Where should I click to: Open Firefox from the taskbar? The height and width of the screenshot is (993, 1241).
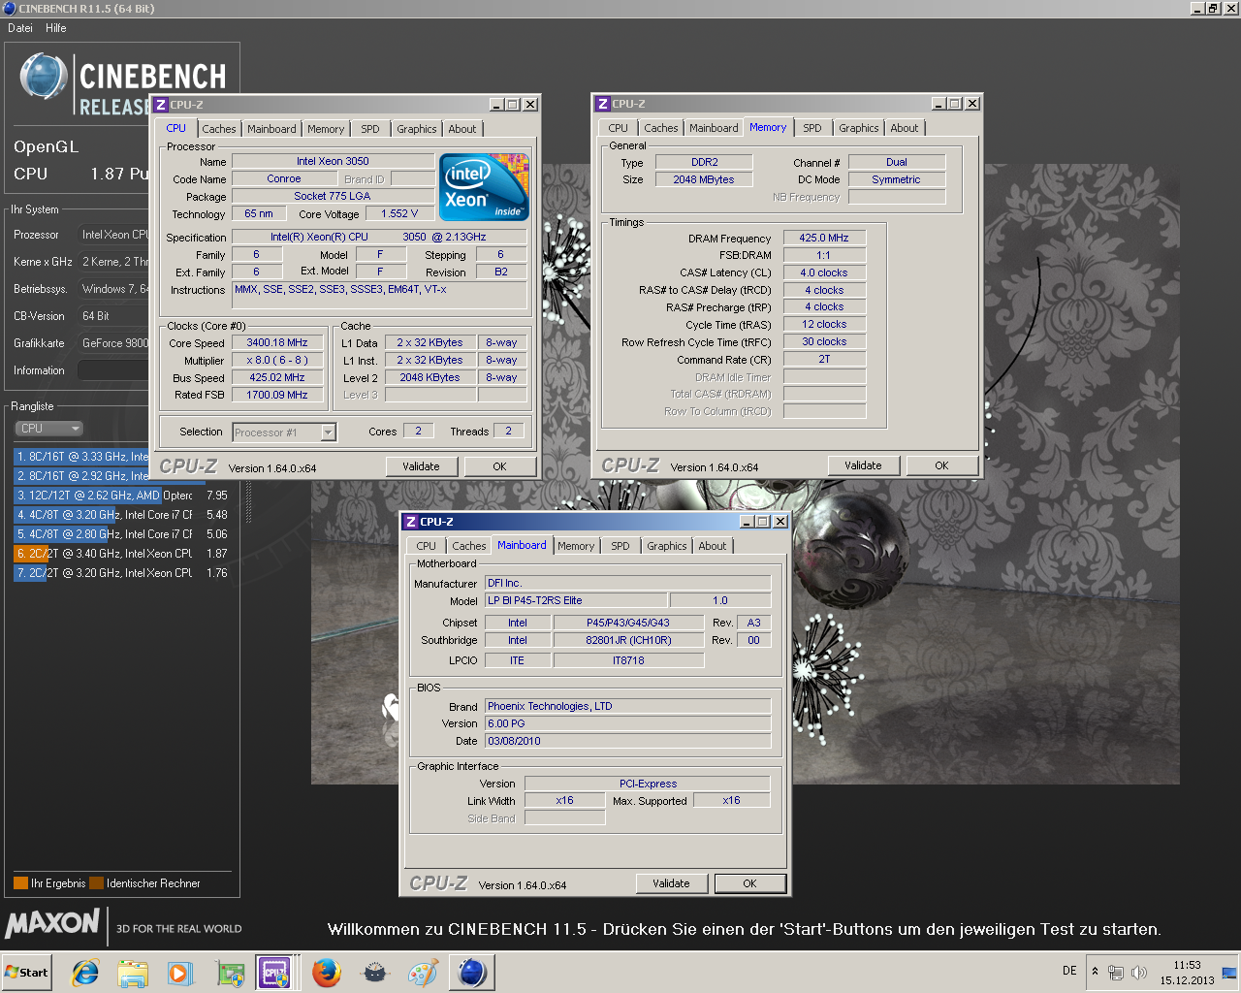pos(327,973)
